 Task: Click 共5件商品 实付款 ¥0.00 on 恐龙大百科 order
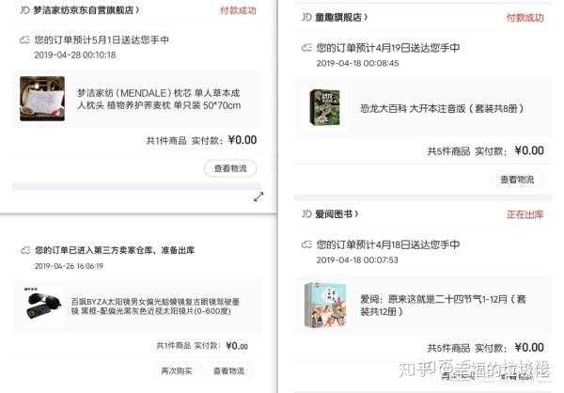[x=486, y=150]
